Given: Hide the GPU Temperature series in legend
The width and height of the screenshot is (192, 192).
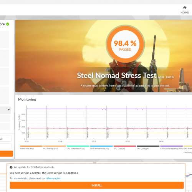Looking at the screenshot, I should (99, 149).
